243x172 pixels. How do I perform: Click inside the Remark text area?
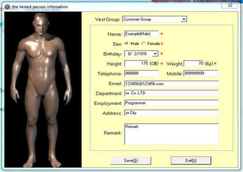(x=171, y=134)
